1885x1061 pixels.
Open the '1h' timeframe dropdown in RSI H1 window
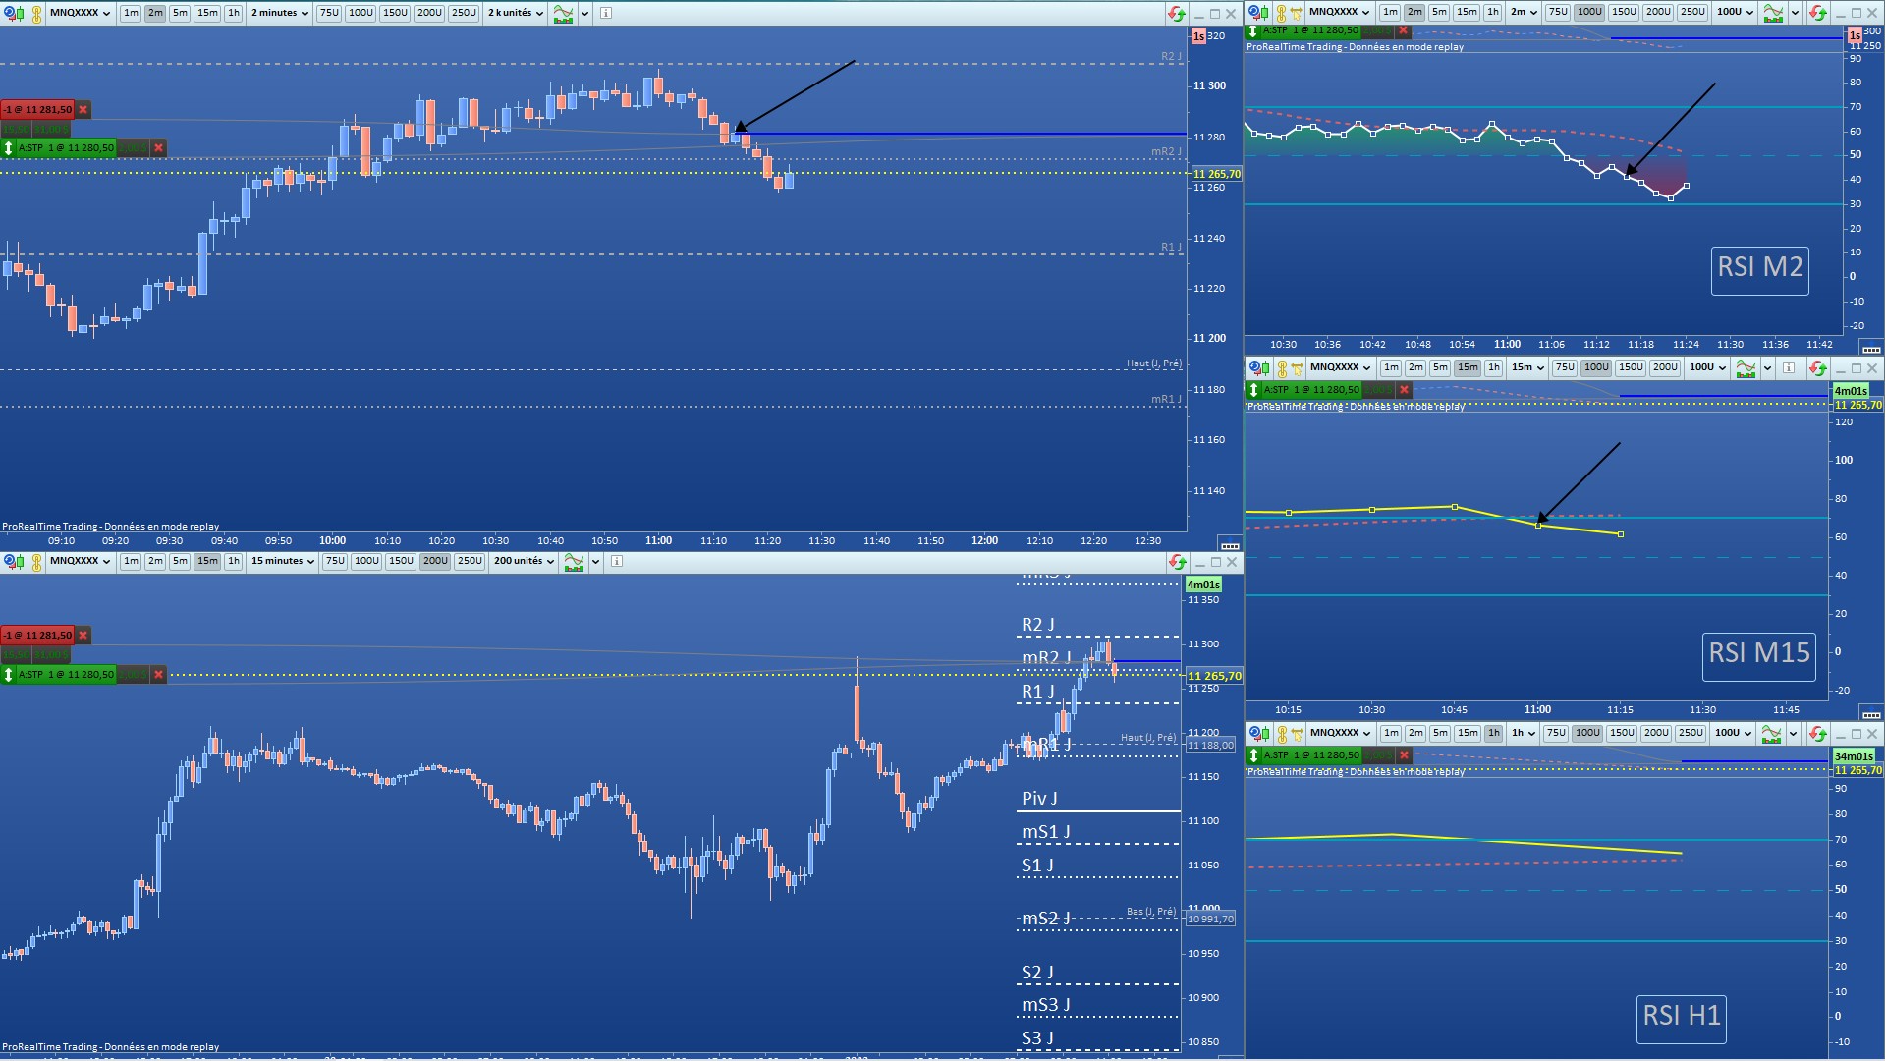click(1524, 734)
